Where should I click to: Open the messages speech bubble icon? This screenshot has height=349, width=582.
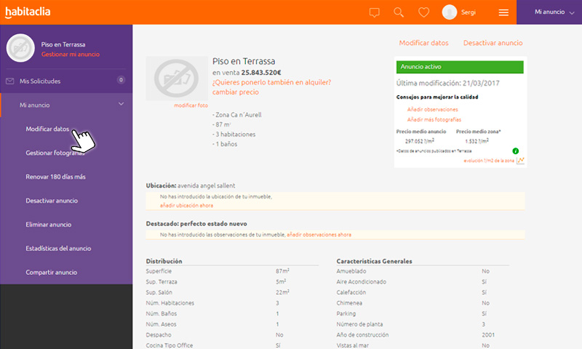click(375, 12)
